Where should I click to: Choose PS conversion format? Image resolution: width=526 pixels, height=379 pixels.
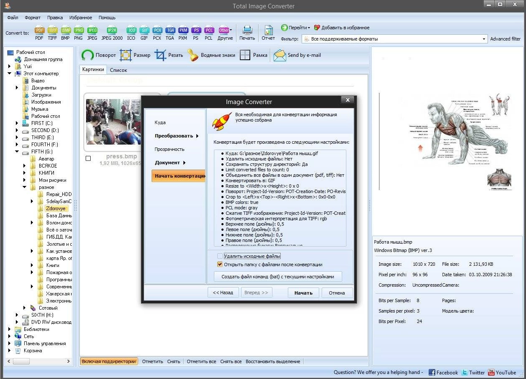click(x=196, y=33)
